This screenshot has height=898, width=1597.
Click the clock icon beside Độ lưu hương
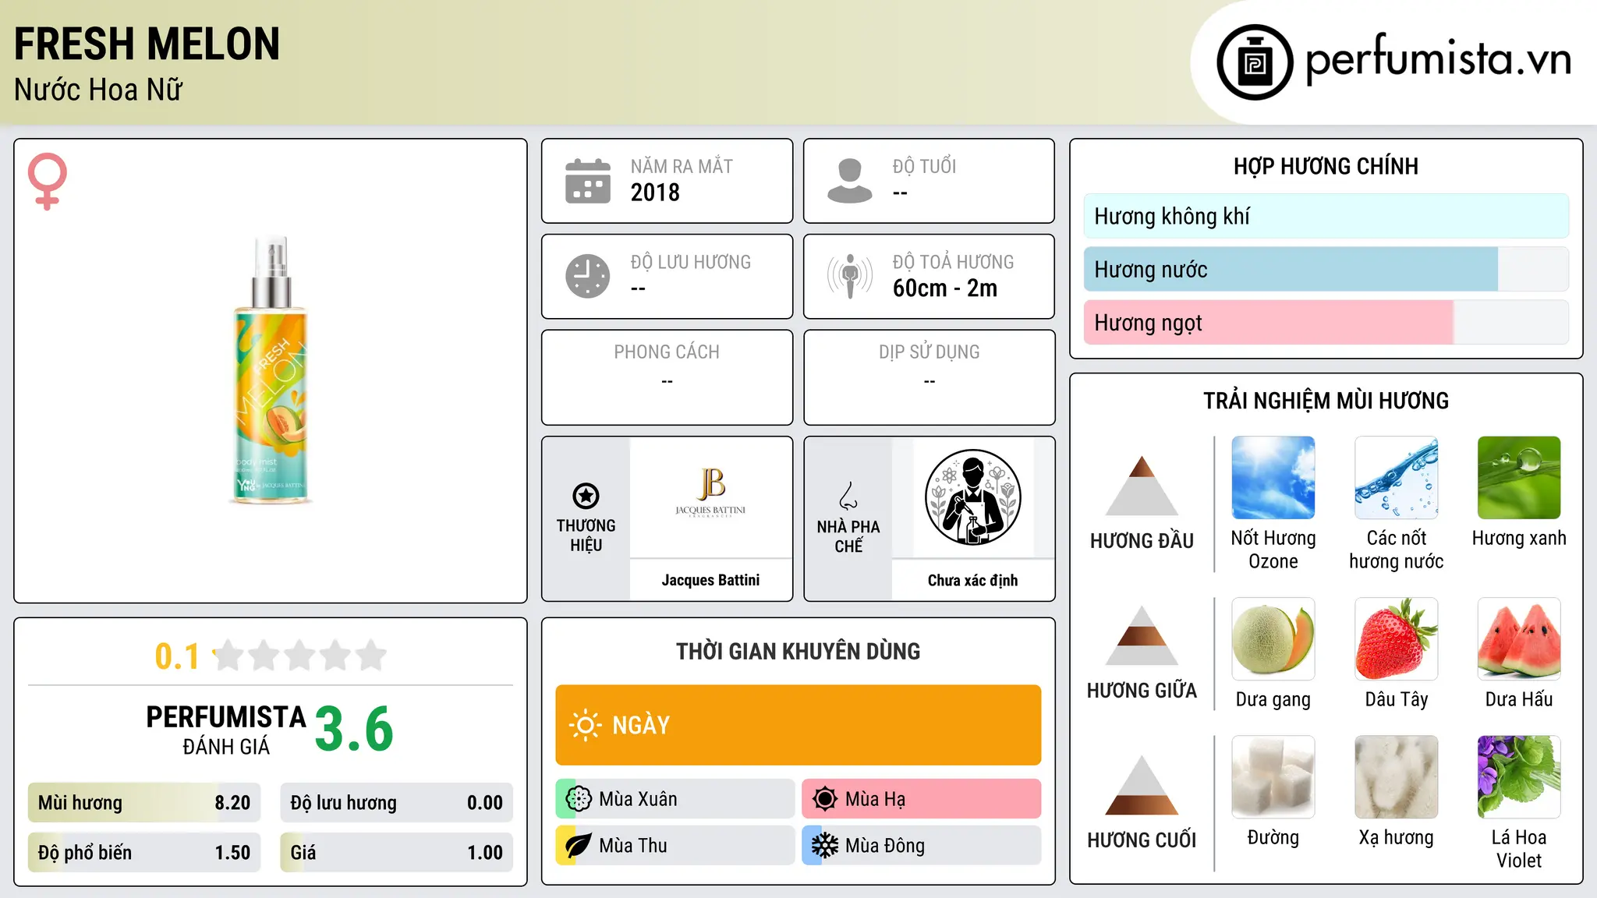(587, 276)
